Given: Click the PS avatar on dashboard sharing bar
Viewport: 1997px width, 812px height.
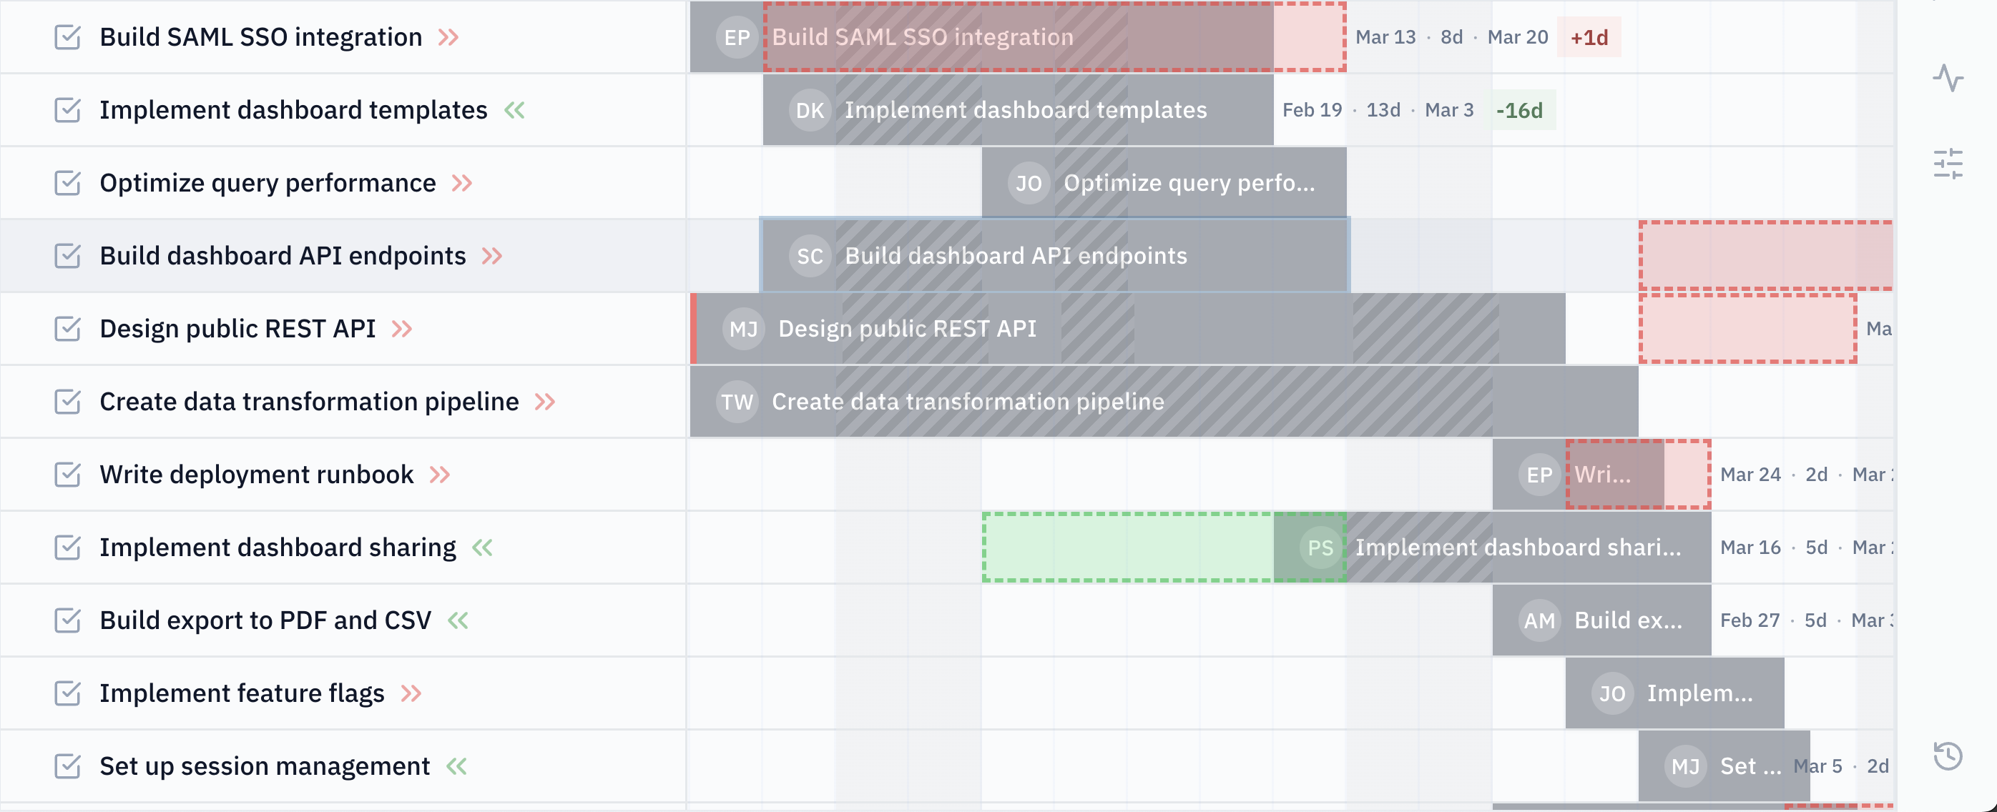Looking at the screenshot, I should [x=1320, y=548].
